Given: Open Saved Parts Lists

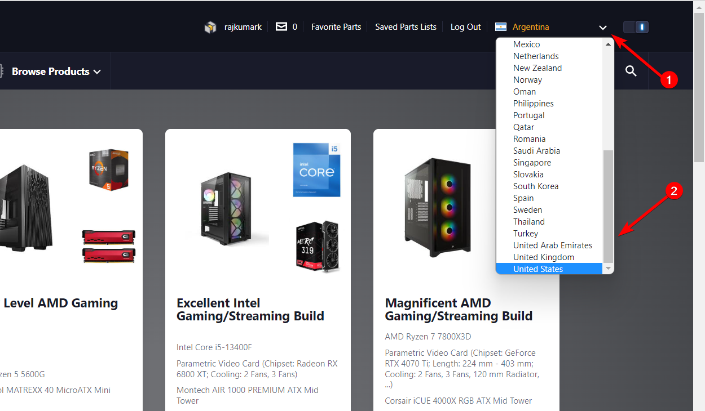Looking at the screenshot, I should click(406, 26).
